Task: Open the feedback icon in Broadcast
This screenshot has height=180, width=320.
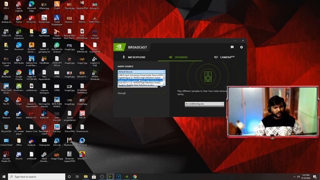Action: pyautogui.click(x=232, y=47)
